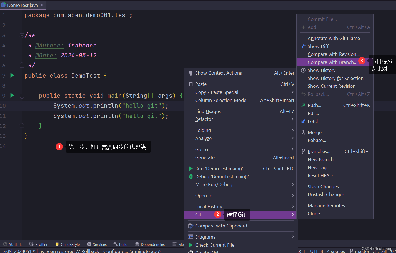Open the Statistic tool window
396x253 pixels.
click(13, 244)
